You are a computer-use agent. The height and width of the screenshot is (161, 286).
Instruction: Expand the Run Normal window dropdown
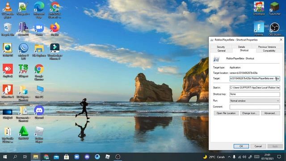coord(255,101)
